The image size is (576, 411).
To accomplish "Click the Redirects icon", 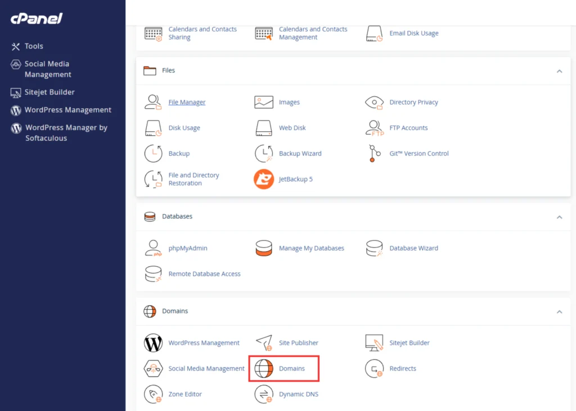I will pos(374,369).
